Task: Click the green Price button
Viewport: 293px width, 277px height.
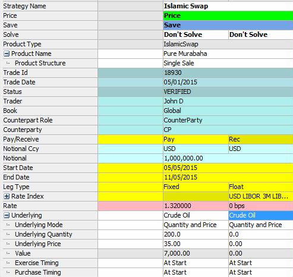Action: 228,15
